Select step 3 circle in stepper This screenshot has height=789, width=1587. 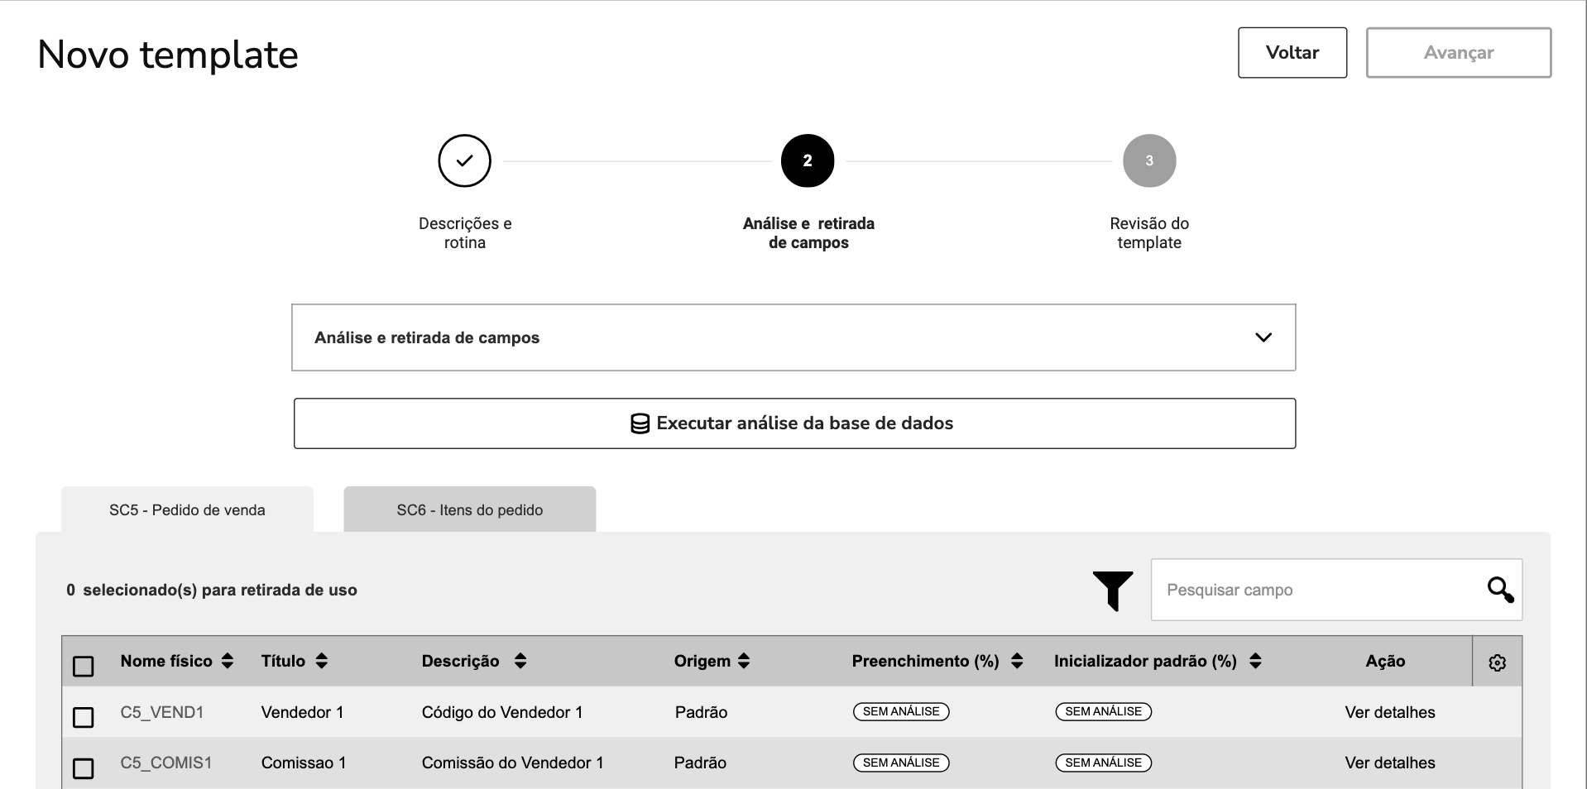pos(1149,160)
